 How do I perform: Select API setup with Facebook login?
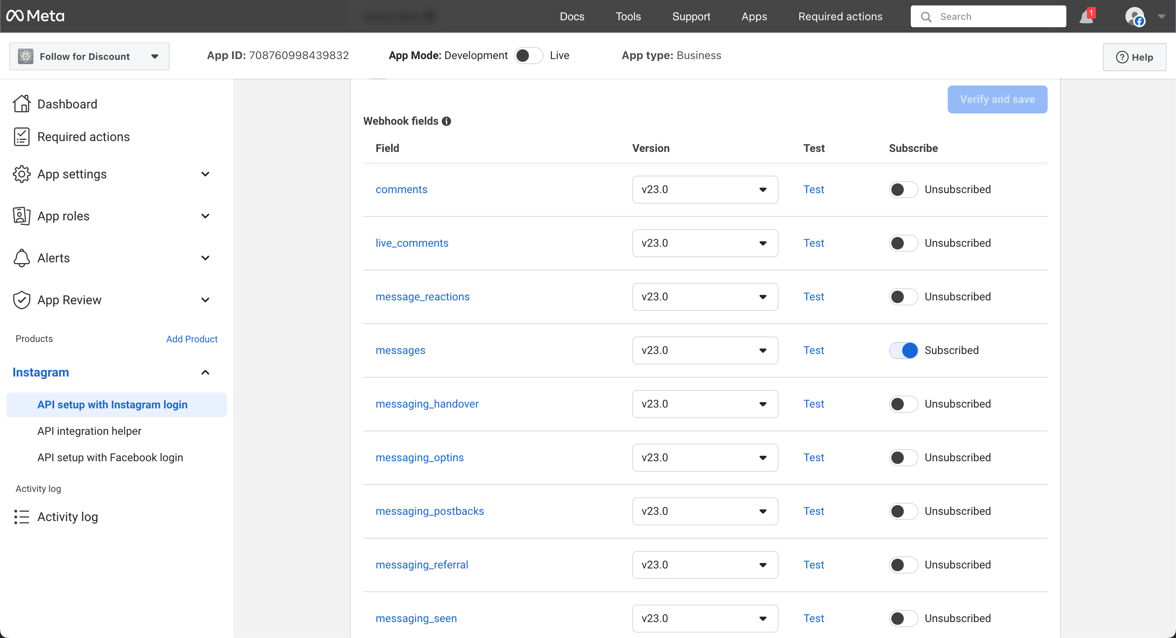point(110,458)
